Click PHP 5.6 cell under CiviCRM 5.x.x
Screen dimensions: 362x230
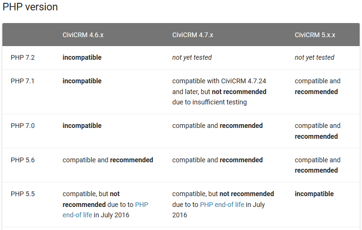318,165
